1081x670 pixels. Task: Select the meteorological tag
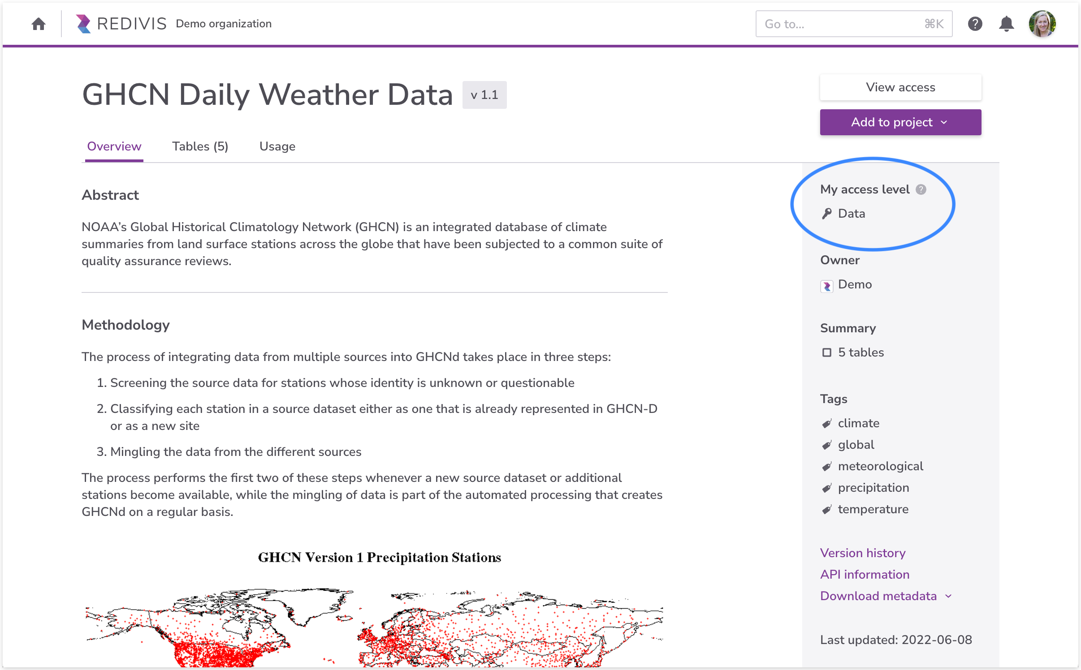(880, 466)
